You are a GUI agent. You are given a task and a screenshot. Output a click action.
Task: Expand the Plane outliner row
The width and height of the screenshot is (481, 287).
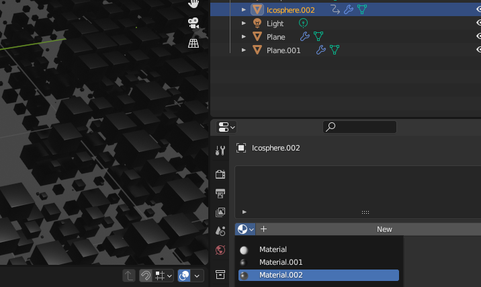coord(244,36)
